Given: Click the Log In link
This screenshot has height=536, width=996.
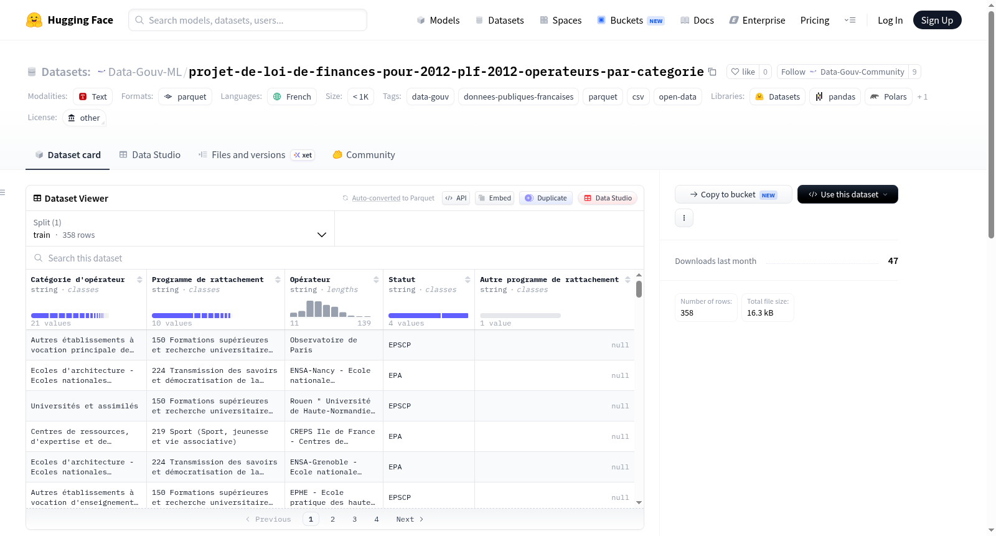Looking at the screenshot, I should 890,21.
